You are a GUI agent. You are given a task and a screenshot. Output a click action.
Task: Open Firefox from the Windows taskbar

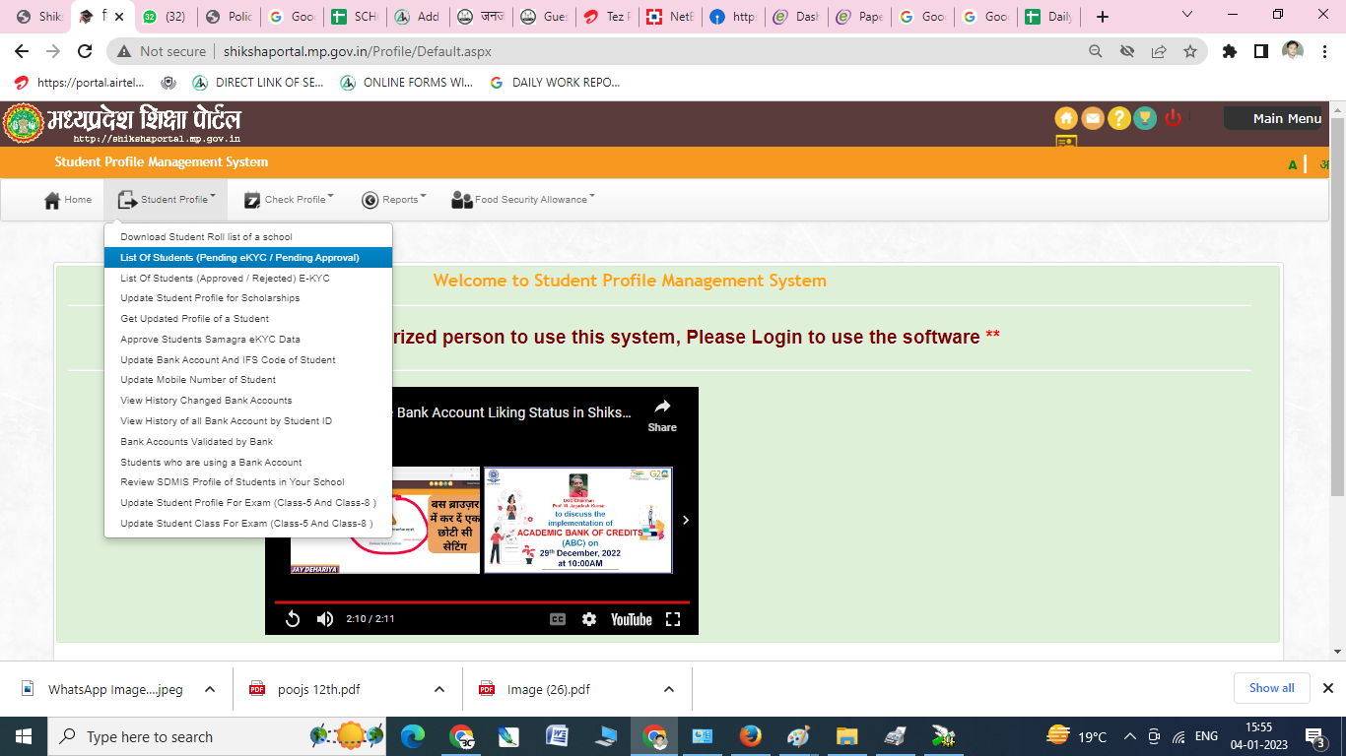(750, 736)
